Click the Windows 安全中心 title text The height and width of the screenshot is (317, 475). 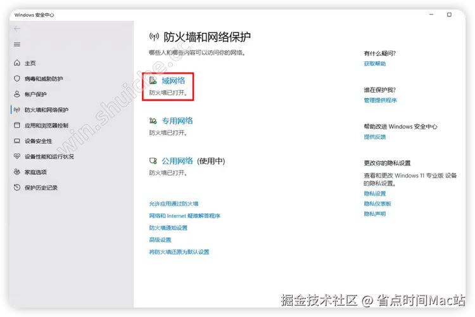pyautogui.click(x=34, y=15)
